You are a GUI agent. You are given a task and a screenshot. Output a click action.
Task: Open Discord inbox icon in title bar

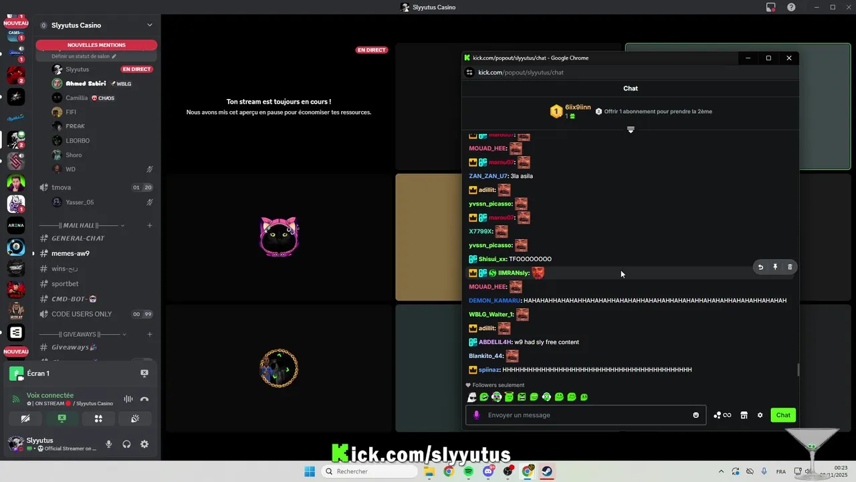(x=770, y=7)
